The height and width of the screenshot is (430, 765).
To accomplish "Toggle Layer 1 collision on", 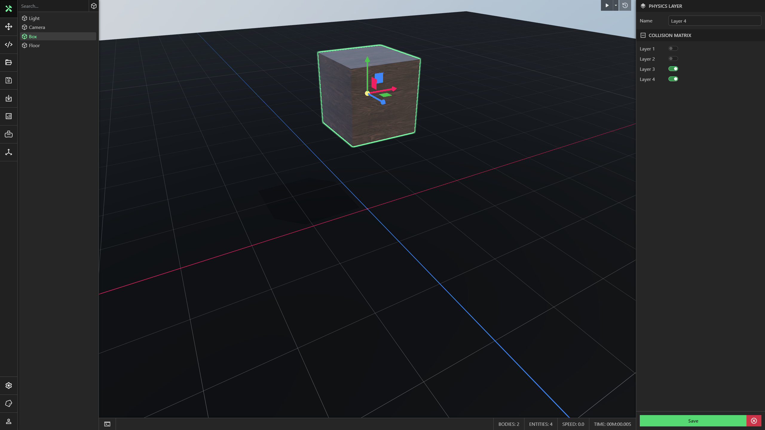I will click(x=673, y=48).
